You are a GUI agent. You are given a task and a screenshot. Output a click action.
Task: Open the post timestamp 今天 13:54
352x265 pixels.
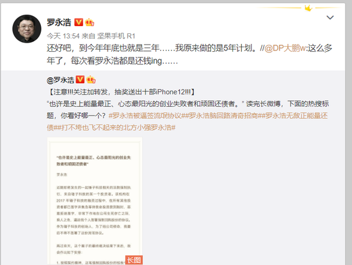click(63, 36)
